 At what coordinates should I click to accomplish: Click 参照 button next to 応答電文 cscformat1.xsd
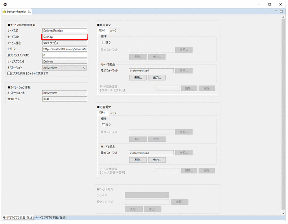(184, 153)
